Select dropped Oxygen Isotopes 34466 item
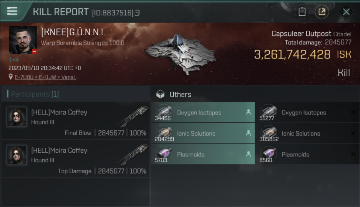Viewport: 360px width, 207px height. pos(203,113)
